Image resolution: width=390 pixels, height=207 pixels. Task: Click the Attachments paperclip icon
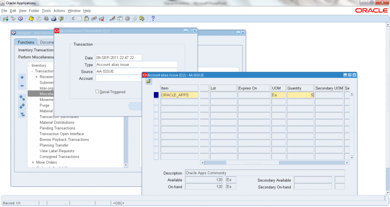click(x=134, y=19)
